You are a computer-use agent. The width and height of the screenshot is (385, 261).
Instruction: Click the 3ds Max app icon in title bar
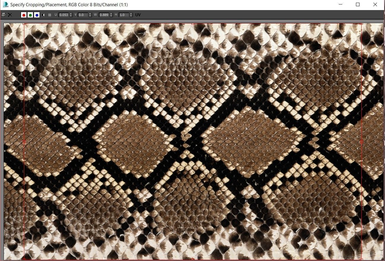5,4
